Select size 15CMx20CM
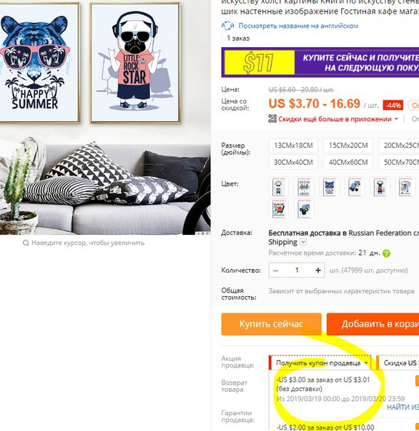The width and height of the screenshot is (419, 431). 348,146
